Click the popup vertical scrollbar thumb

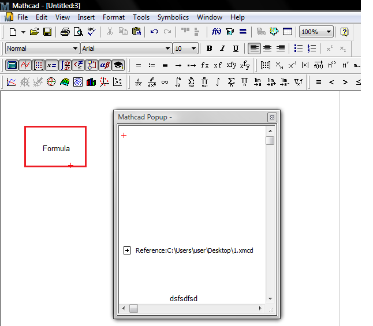point(270,140)
